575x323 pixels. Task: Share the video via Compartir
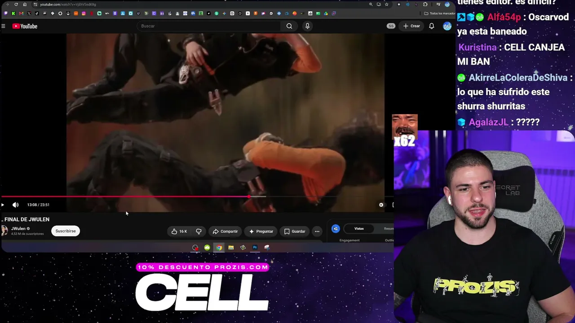click(x=225, y=231)
